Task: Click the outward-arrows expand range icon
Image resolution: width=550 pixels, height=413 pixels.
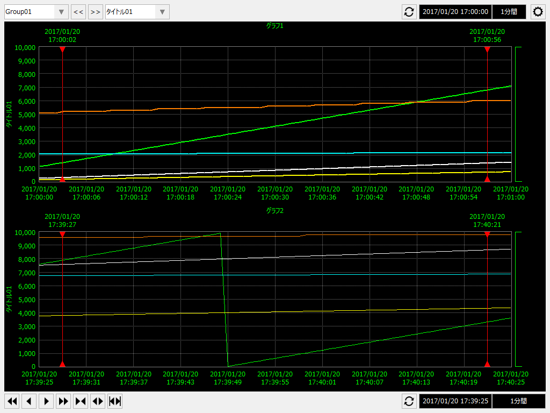Action: 98,401
